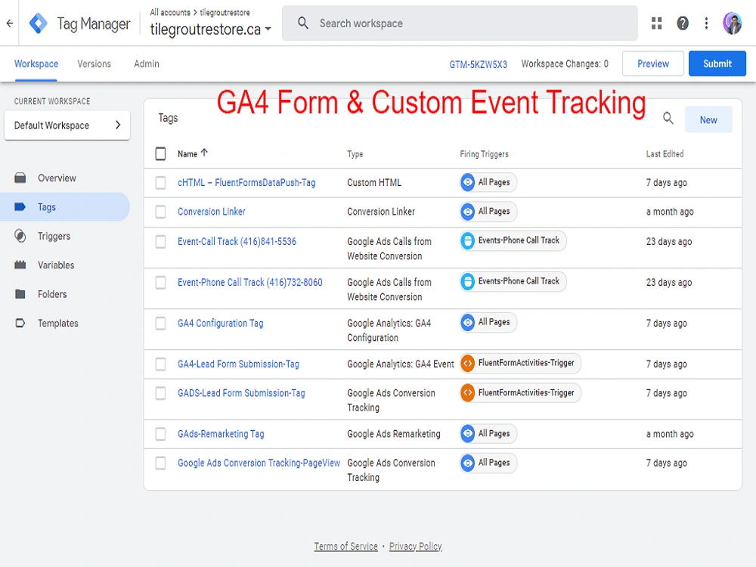
Task: Toggle the select-all checkbox in table header
Action: click(160, 153)
